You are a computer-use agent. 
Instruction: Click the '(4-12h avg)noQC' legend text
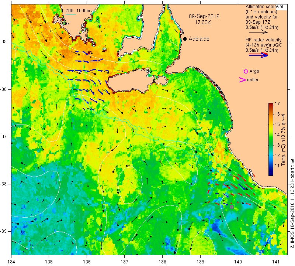(x=264, y=45)
